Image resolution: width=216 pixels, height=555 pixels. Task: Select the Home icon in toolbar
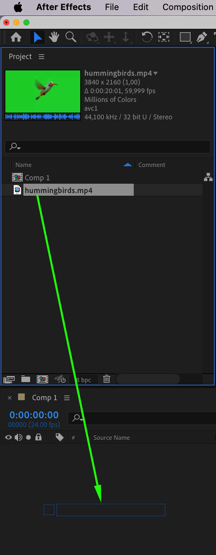(x=16, y=37)
